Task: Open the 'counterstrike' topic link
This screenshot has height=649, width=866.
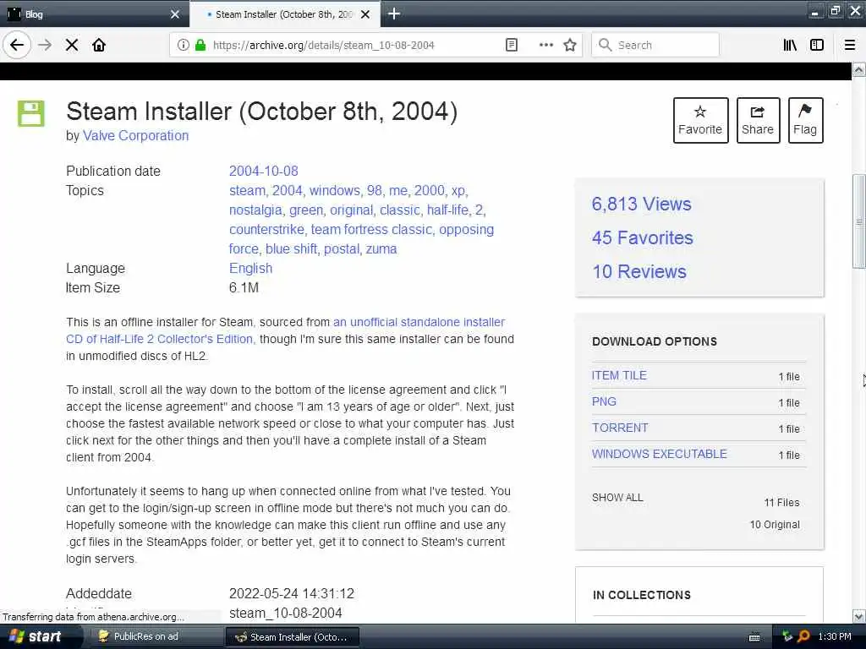Action: coord(266,230)
